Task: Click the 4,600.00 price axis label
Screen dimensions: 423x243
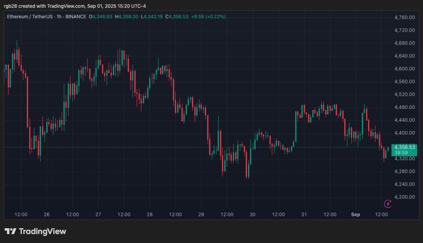Action: pyautogui.click(x=404, y=68)
